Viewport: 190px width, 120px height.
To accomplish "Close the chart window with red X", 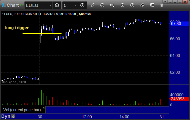I will (x=185, y=2).
